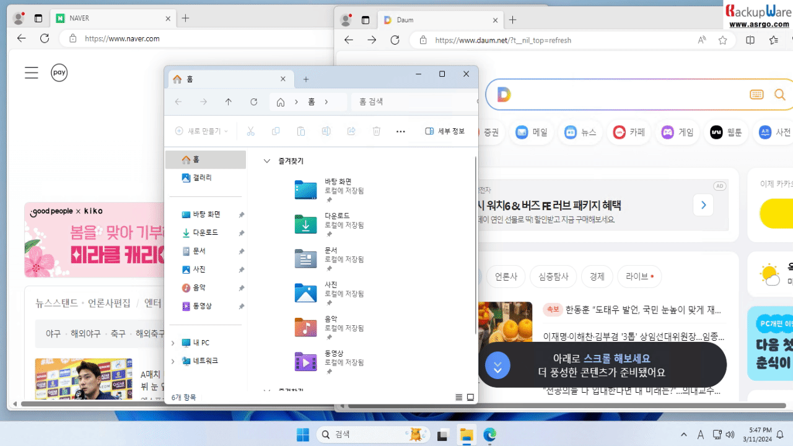The height and width of the screenshot is (446, 793).
Task: Reload the Daum page in browser
Action: pos(395,40)
